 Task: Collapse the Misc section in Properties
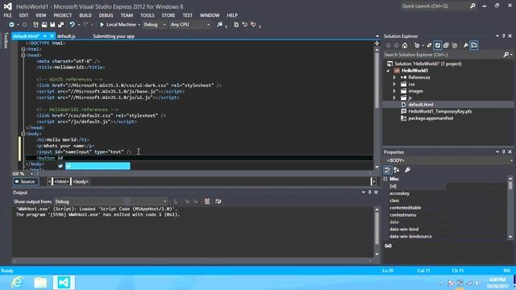coord(385,179)
